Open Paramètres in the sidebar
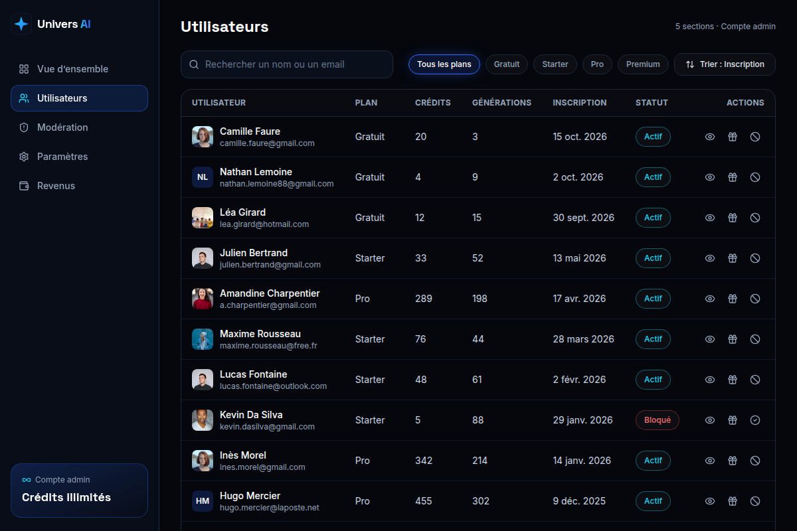The height and width of the screenshot is (531, 797). tap(79, 157)
